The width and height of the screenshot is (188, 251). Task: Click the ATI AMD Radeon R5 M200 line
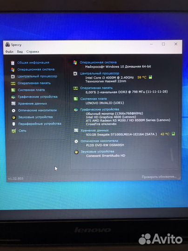tap(128, 120)
